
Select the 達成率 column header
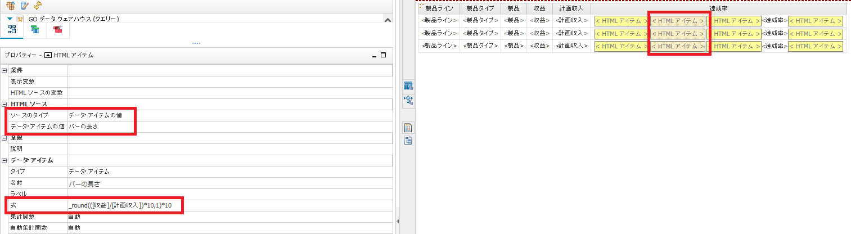pos(719,8)
